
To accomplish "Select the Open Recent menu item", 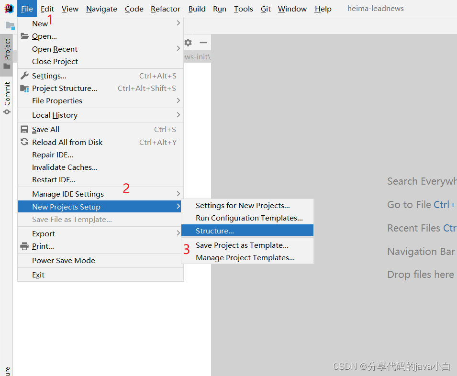I will pyautogui.click(x=100, y=49).
